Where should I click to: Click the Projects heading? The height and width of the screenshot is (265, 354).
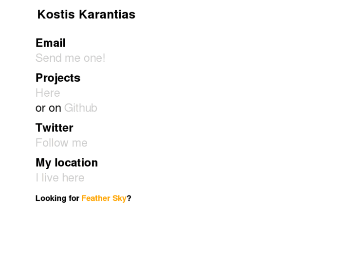click(58, 78)
